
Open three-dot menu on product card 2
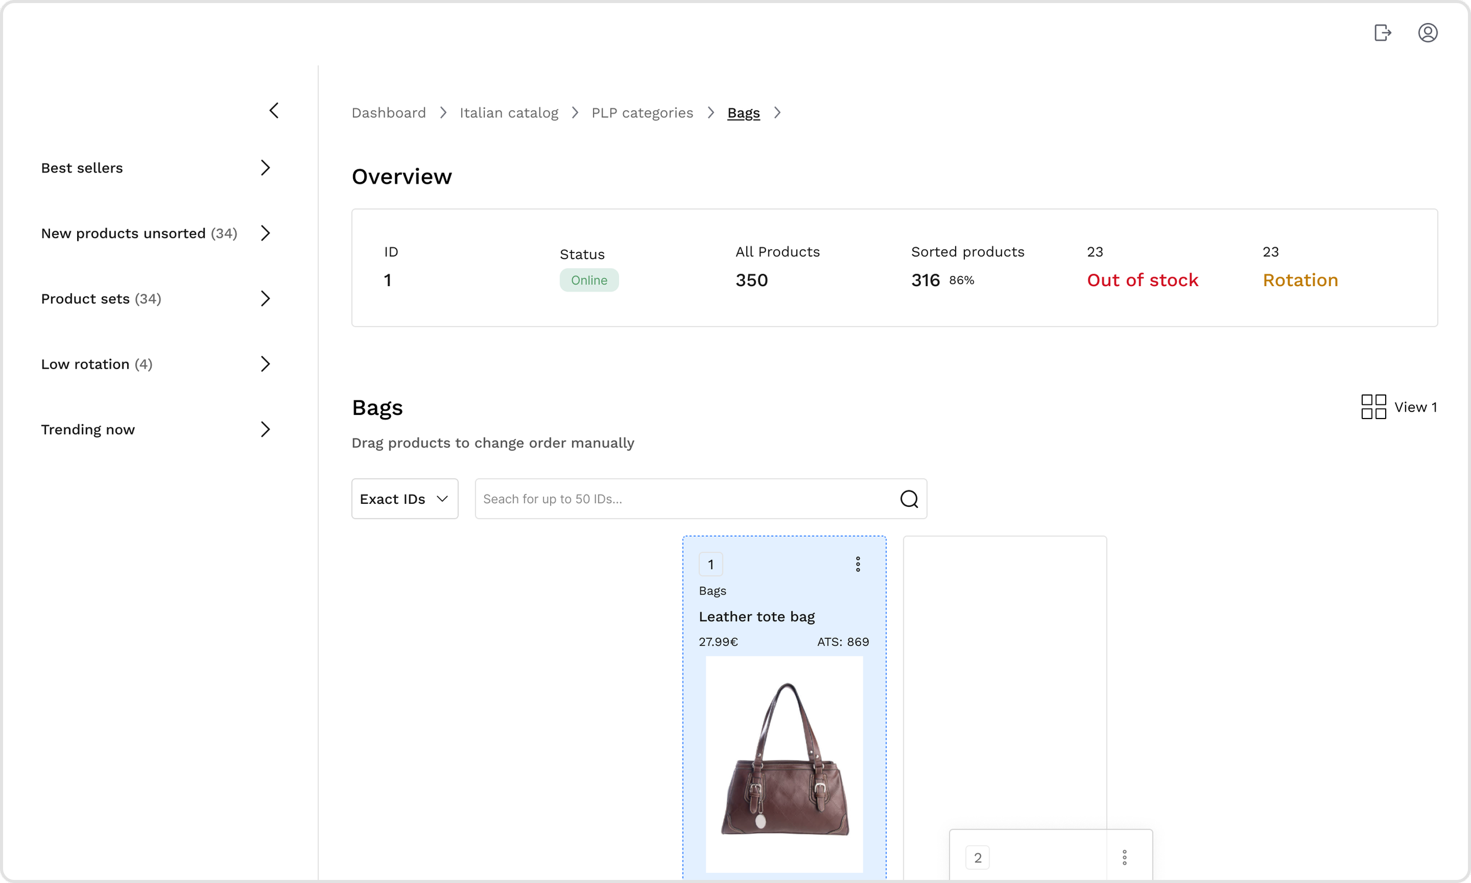tap(1124, 858)
